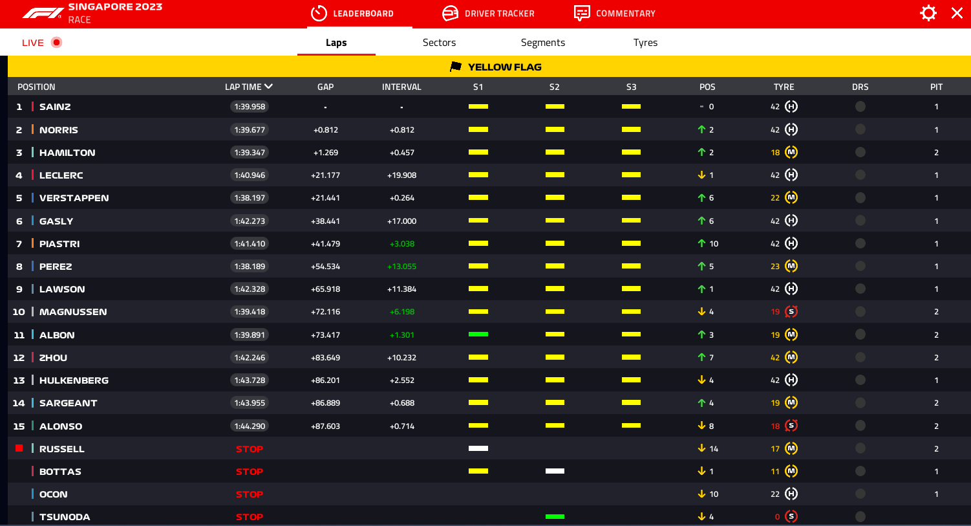Click Piastri green up arrow

701,243
